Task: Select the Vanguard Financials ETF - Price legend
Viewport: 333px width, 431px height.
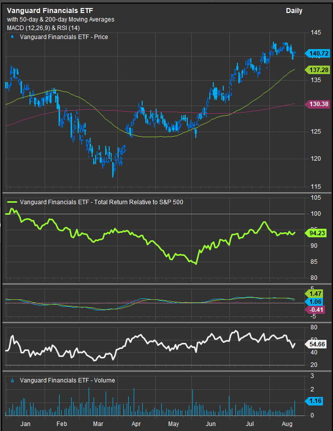Action: [x=64, y=37]
